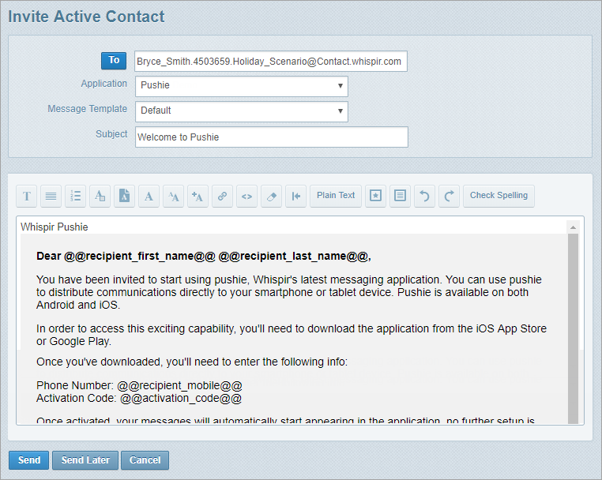Click the outdent arrow-to-bar icon
Viewport: 602px width, 480px height.
pos(296,196)
